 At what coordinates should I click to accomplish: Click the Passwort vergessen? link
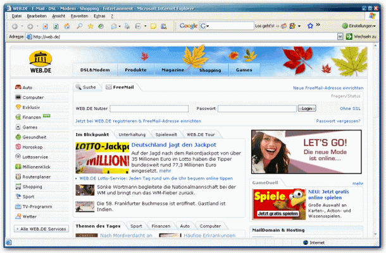pyautogui.click(x=338, y=121)
